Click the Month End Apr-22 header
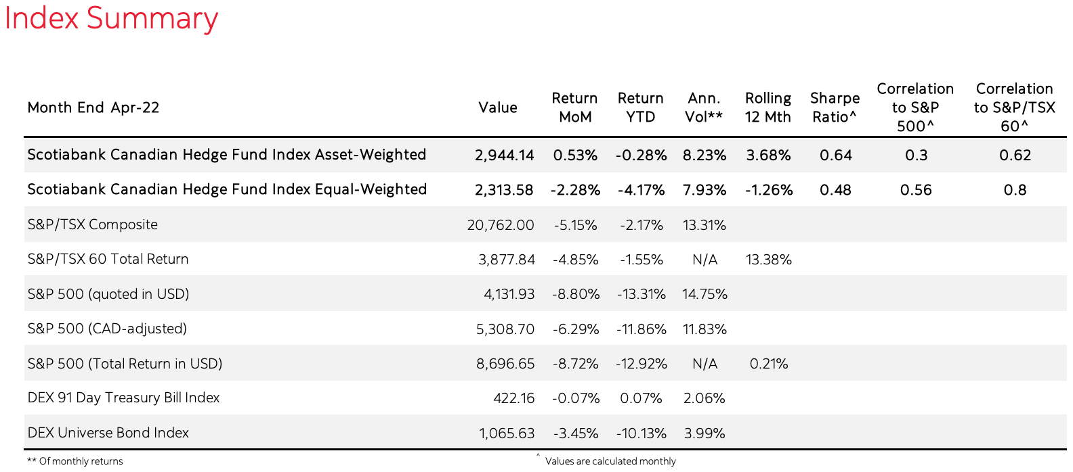The image size is (1073, 472). coord(93,108)
